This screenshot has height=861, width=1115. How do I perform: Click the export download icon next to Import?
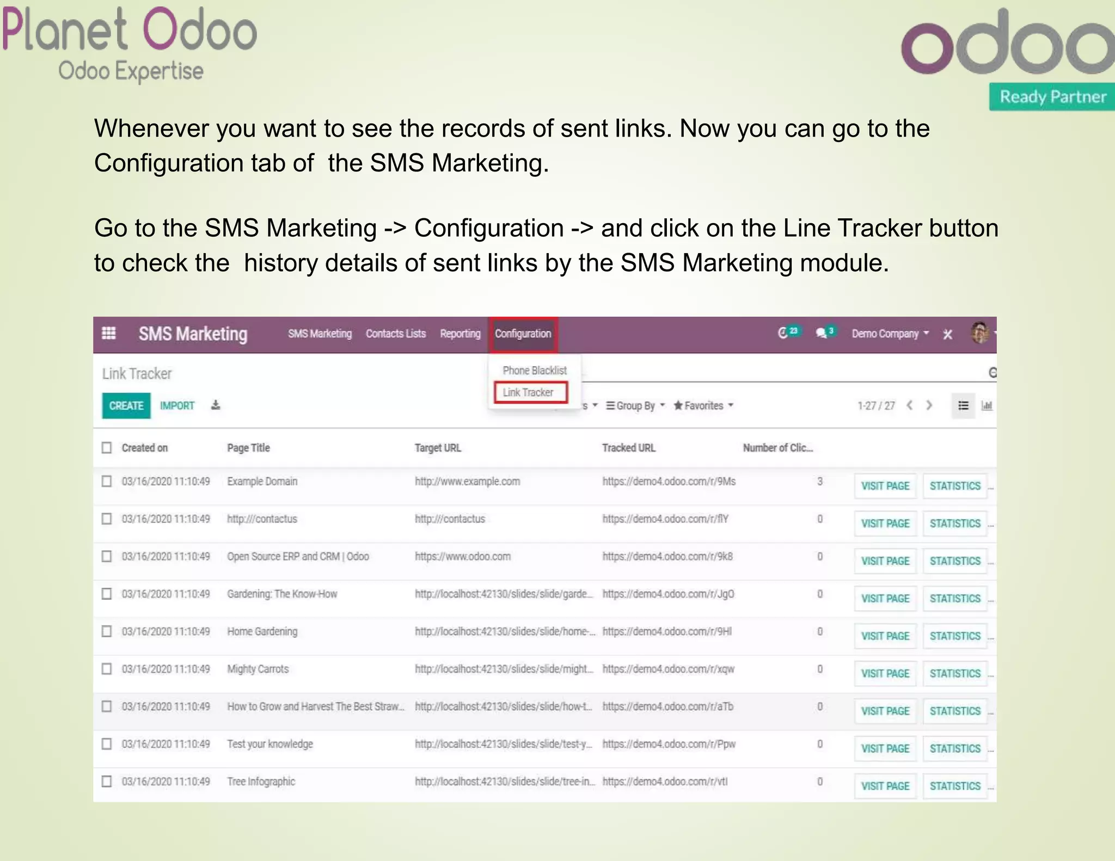tap(216, 405)
